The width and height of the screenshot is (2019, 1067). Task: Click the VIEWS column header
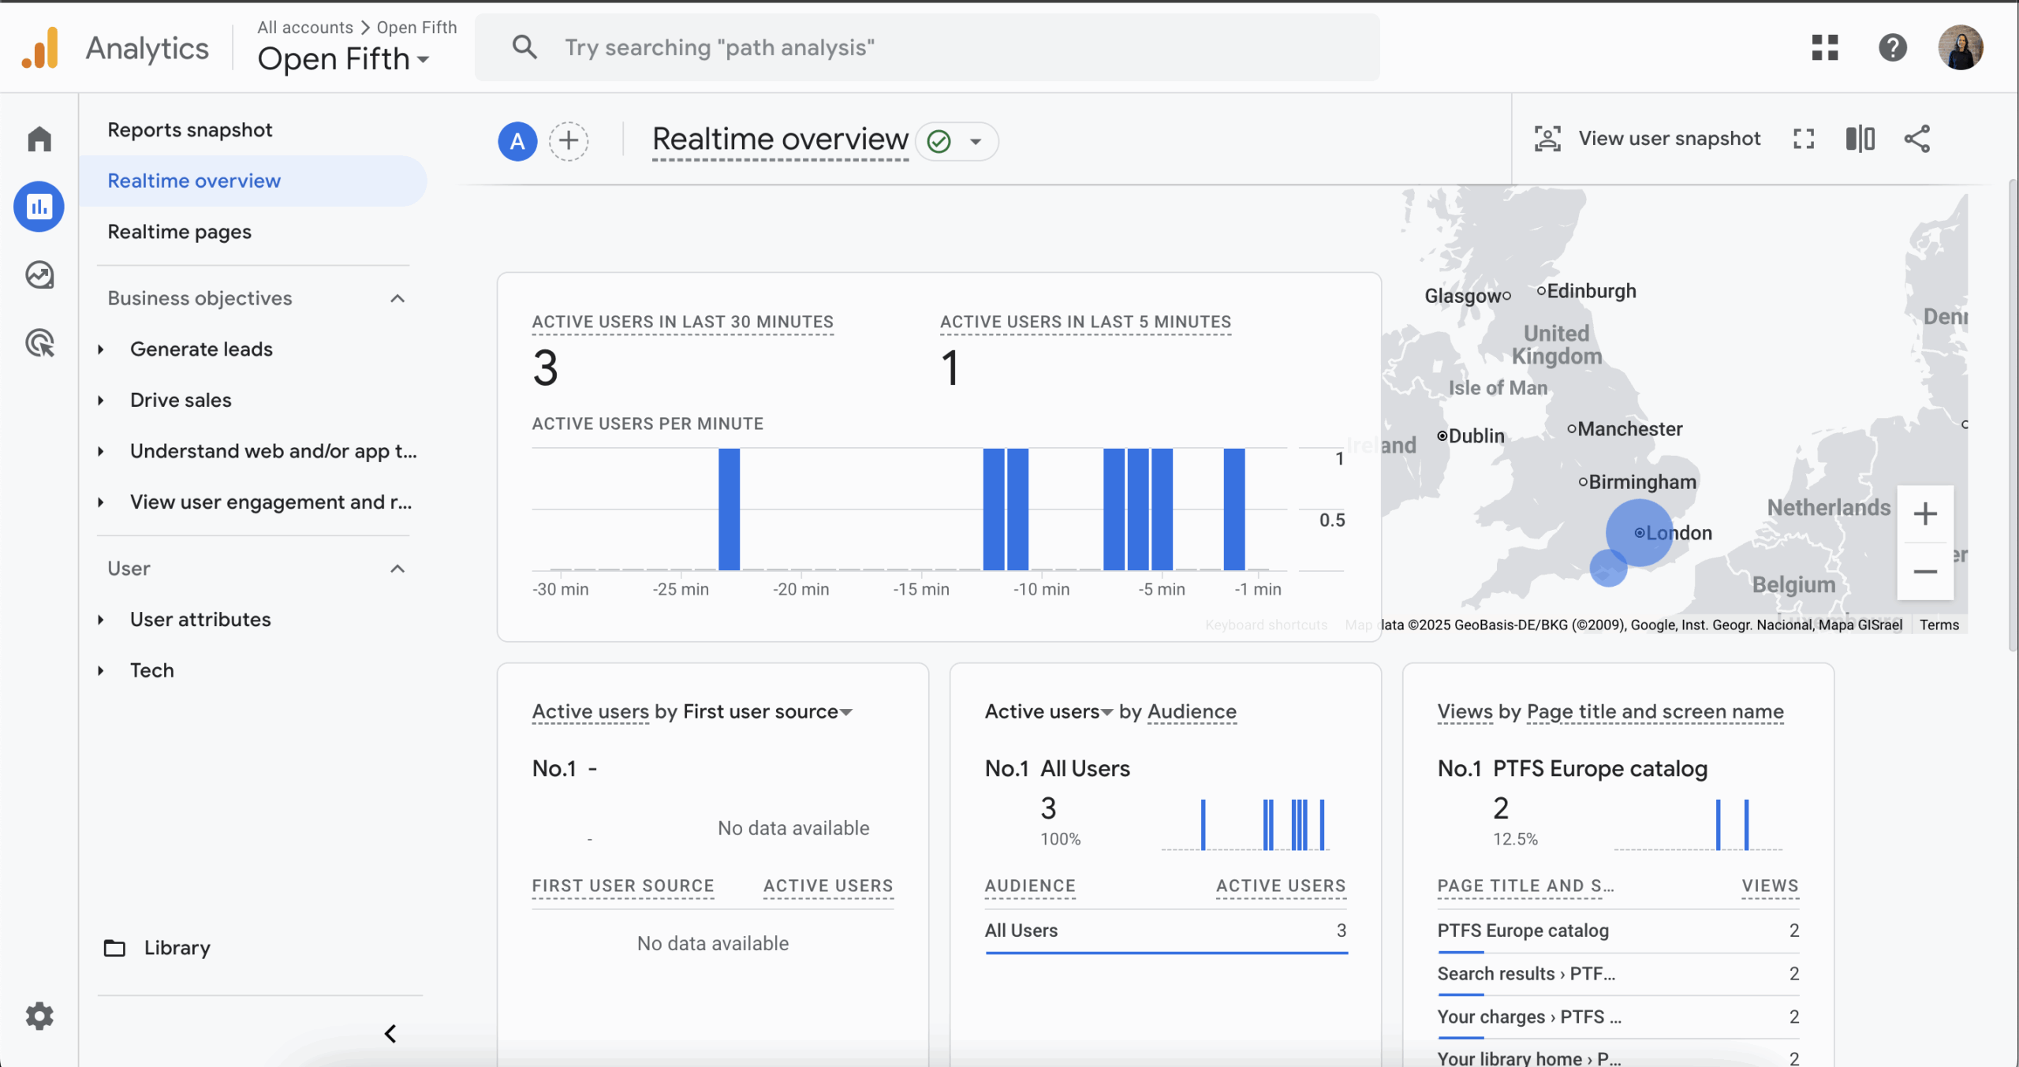coord(1771,886)
